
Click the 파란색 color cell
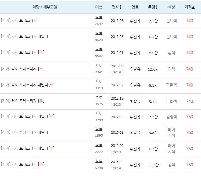[x=171, y=85]
